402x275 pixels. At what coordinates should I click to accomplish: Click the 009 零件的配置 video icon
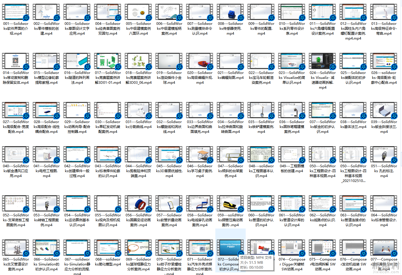pos(261,12)
